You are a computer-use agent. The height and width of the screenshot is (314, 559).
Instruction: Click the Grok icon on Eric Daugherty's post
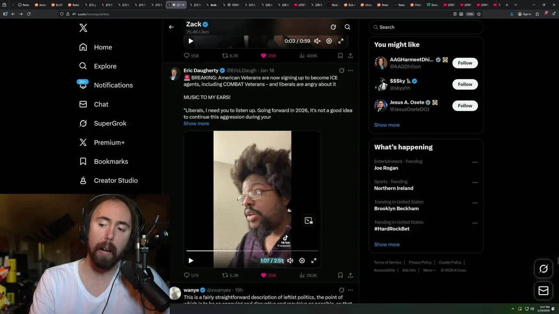(x=342, y=70)
